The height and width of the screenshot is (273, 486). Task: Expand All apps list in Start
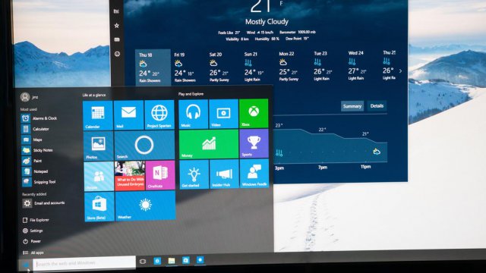click(x=33, y=253)
